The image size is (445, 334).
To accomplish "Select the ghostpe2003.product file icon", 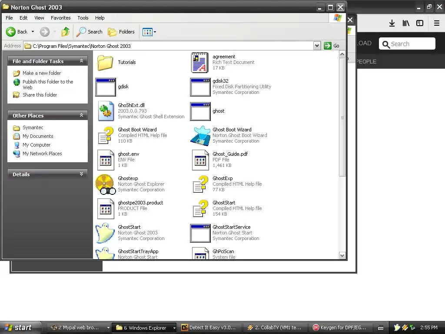I will coord(105,209).
